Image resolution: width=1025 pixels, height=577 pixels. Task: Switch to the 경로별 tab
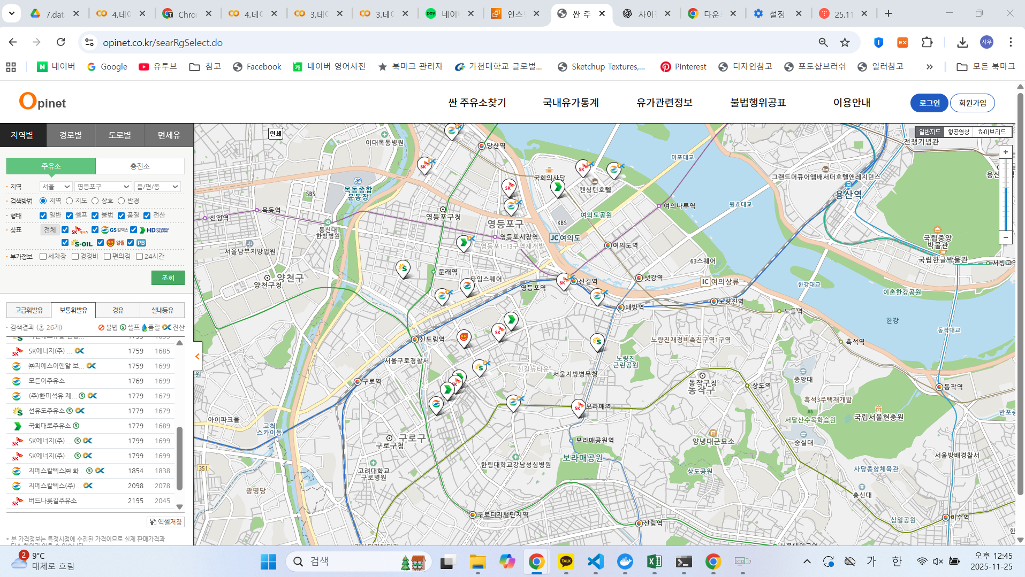[71, 135]
